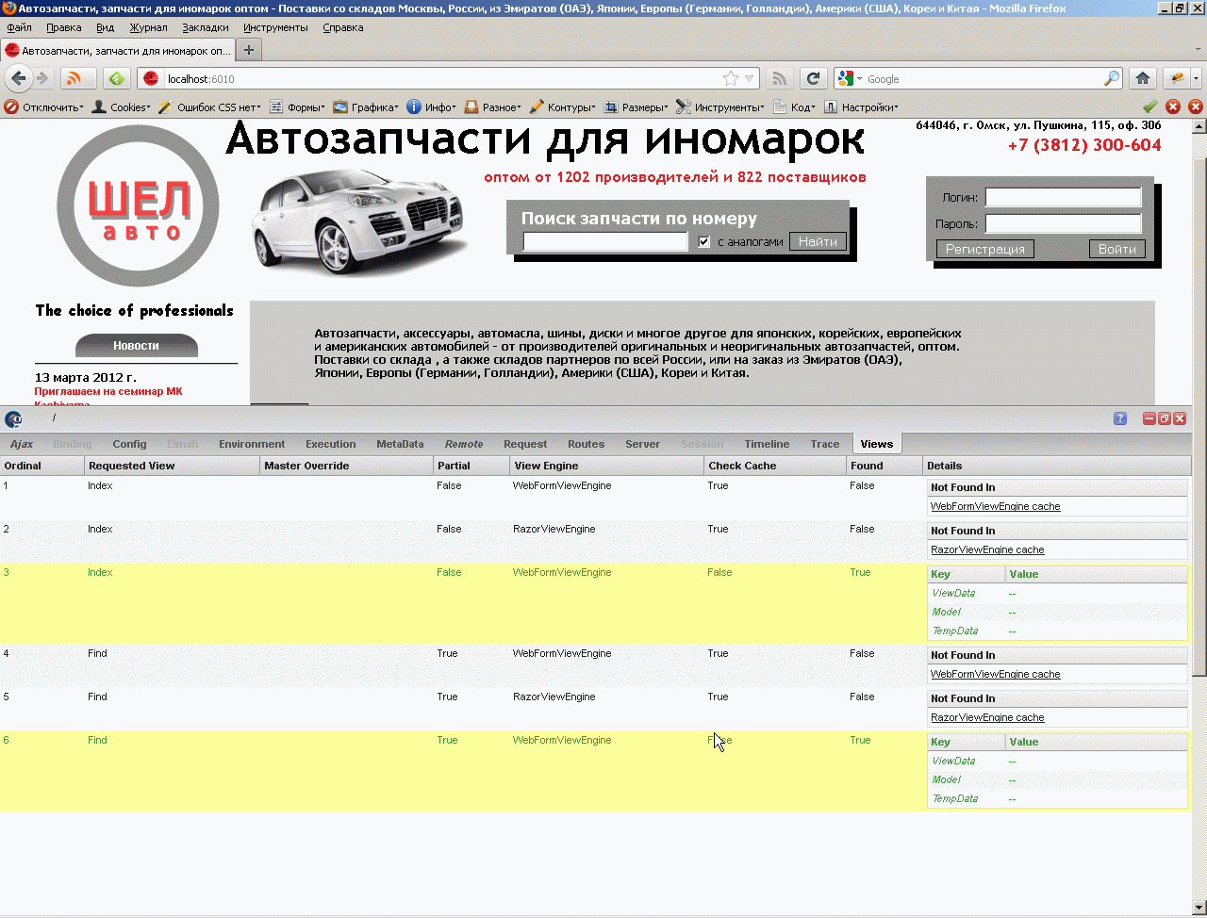Click the green icon button beside the RSS button
This screenshot has height=918, width=1207.
click(117, 78)
